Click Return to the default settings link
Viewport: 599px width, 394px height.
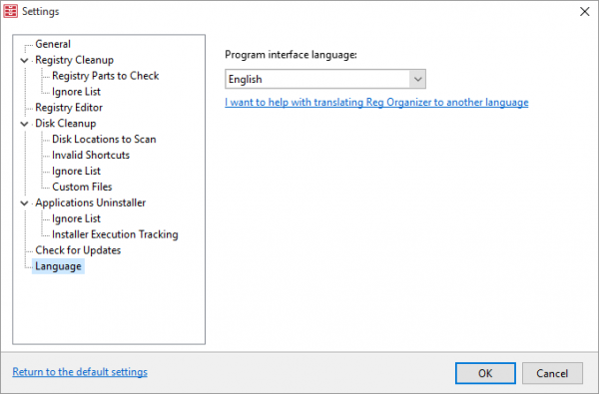(x=80, y=372)
